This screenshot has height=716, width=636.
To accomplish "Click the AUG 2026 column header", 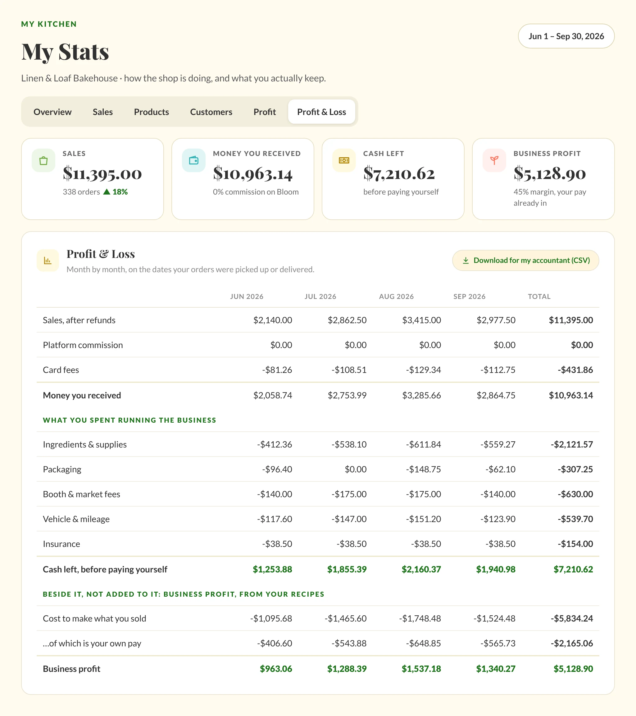I will pyautogui.click(x=396, y=296).
